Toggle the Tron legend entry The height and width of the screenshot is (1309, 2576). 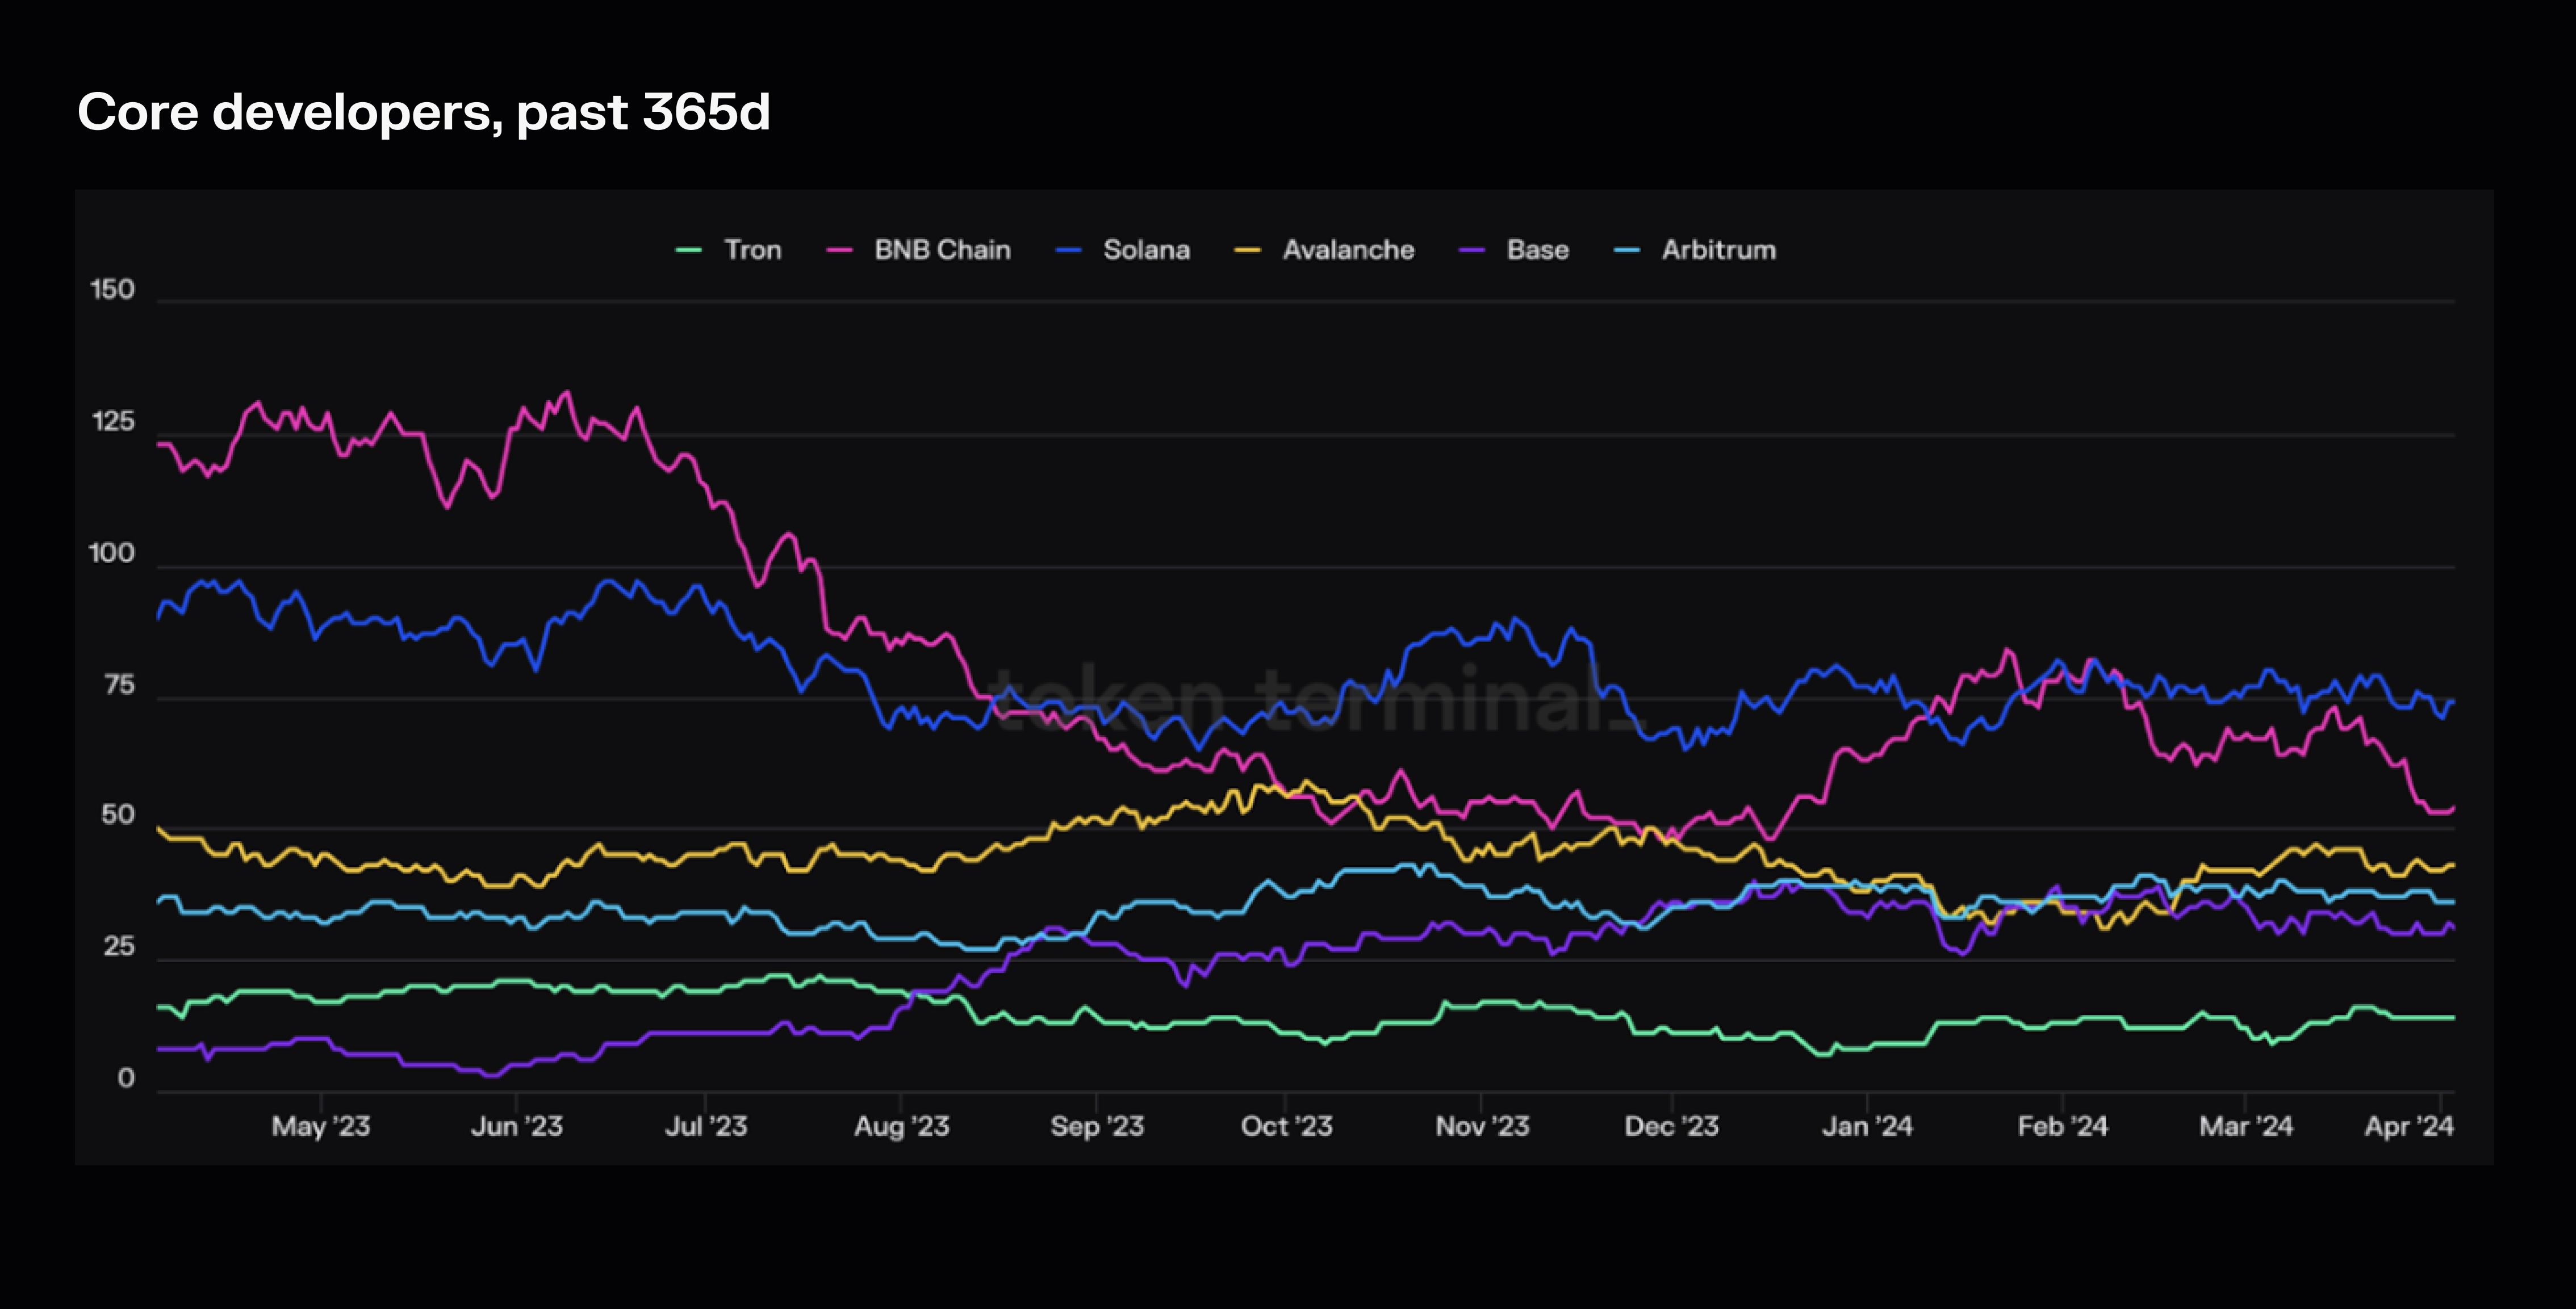[752, 250]
